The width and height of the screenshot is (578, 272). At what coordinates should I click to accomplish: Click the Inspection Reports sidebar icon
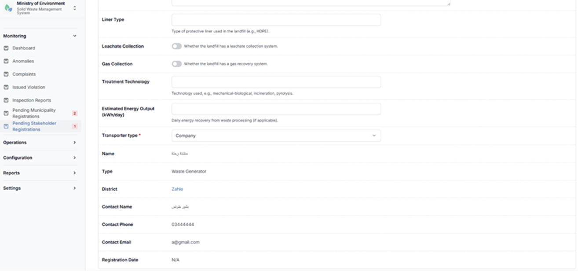pos(6,100)
